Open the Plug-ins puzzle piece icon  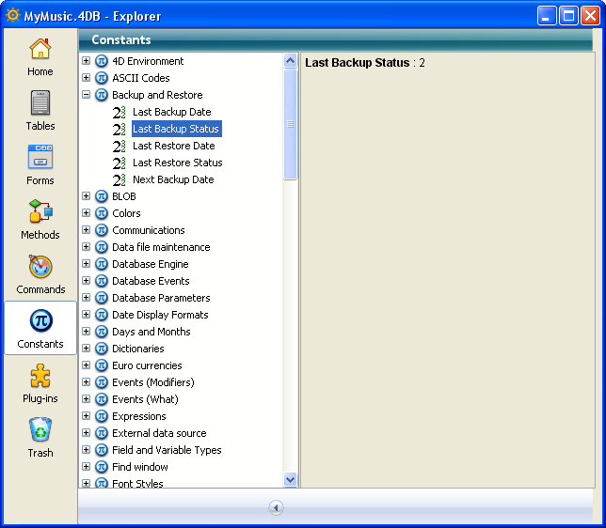click(x=40, y=376)
